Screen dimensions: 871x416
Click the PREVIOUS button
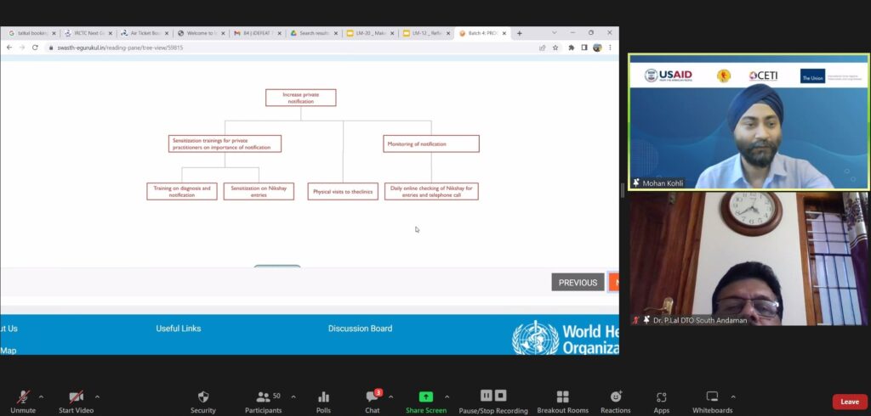click(578, 283)
